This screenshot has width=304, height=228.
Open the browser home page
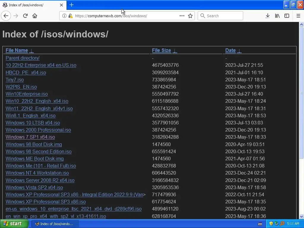click(35, 16)
